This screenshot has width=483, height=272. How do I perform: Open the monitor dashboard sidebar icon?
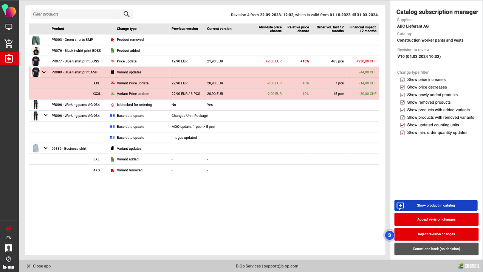click(9, 27)
